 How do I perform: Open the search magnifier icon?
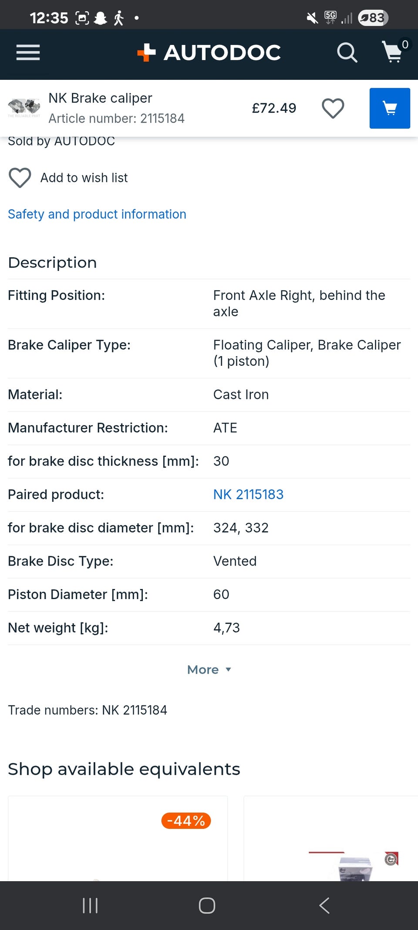[x=347, y=53]
